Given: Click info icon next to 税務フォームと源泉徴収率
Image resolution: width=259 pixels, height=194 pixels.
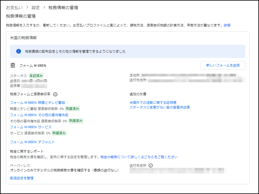Looking at the screenshot, I should point(55,94).
